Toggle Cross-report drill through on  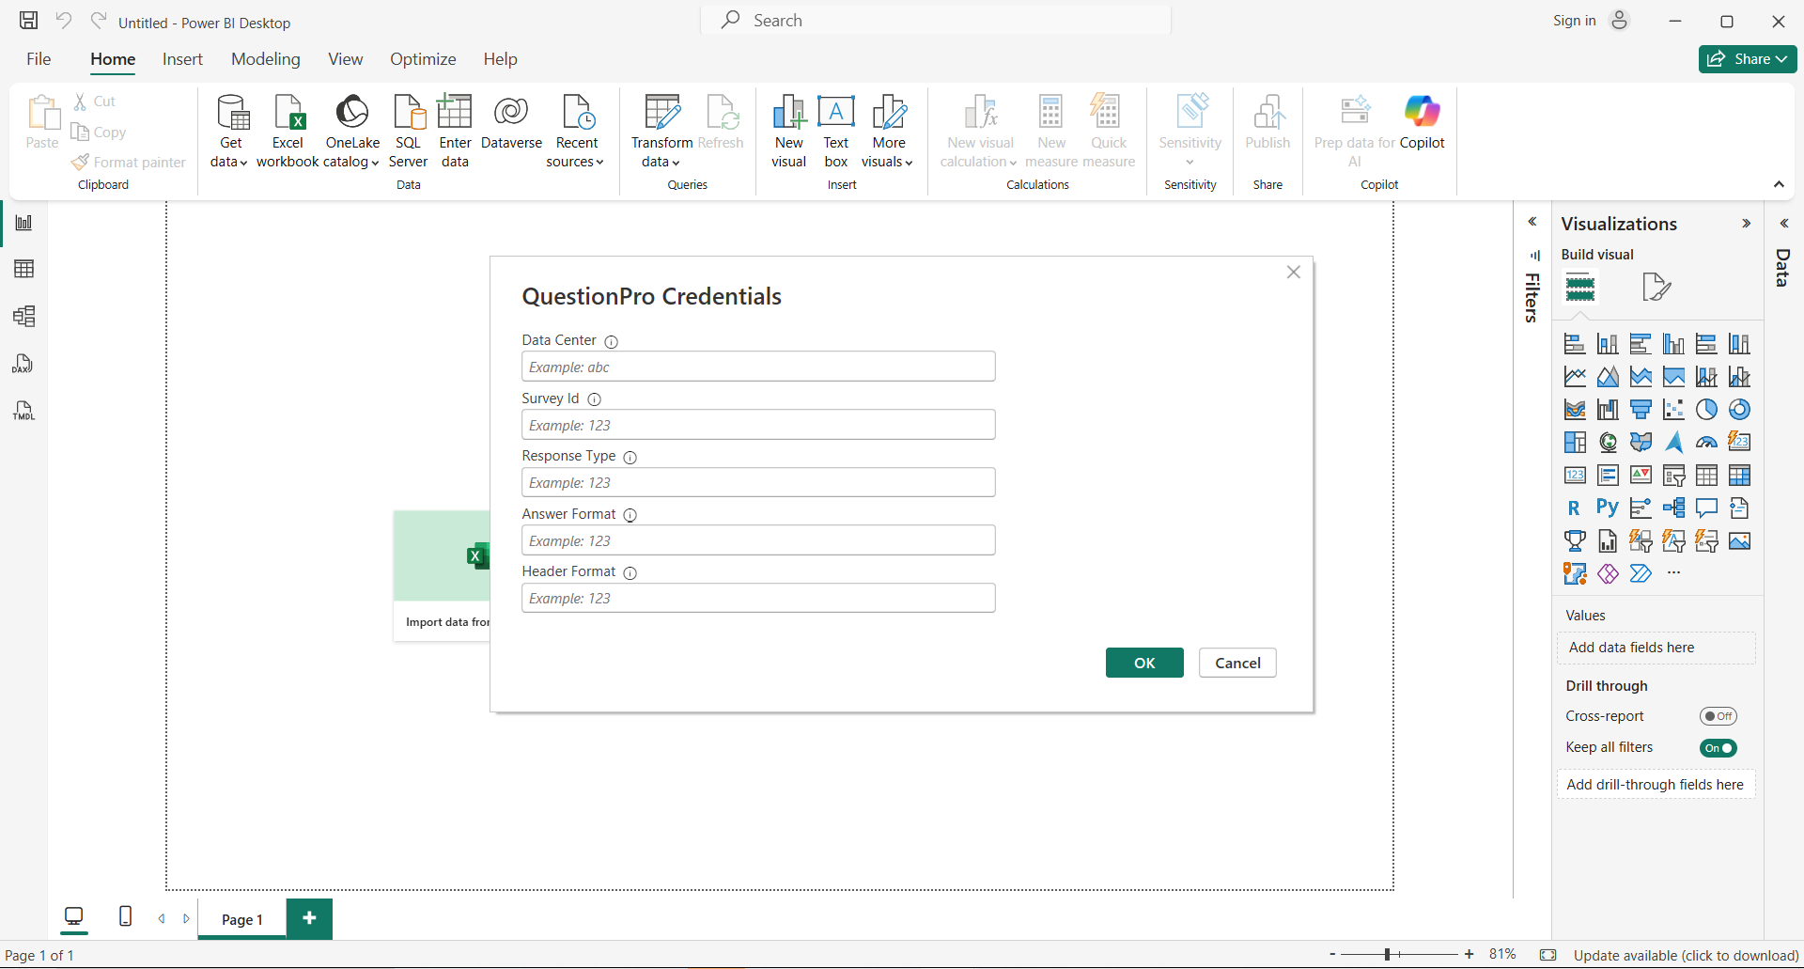1718,715
